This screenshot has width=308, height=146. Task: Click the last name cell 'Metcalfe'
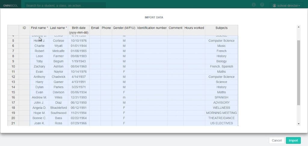coord(58,51)
